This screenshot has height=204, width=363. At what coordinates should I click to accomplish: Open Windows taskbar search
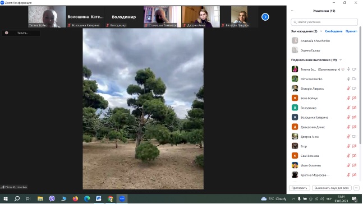point(17,199)
